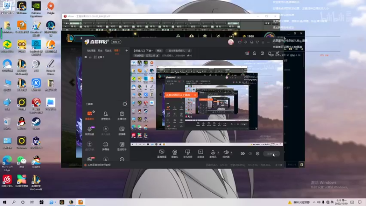Select the fullscreen source row in the list
Viewport: 366px width, 206px height.
pos(106,57)
